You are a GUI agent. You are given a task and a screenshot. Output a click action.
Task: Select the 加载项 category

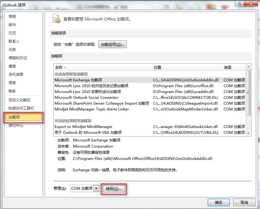coord(23,117)
